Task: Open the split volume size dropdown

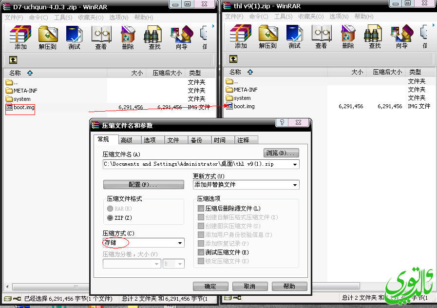Action: click(x=157, y=264)
